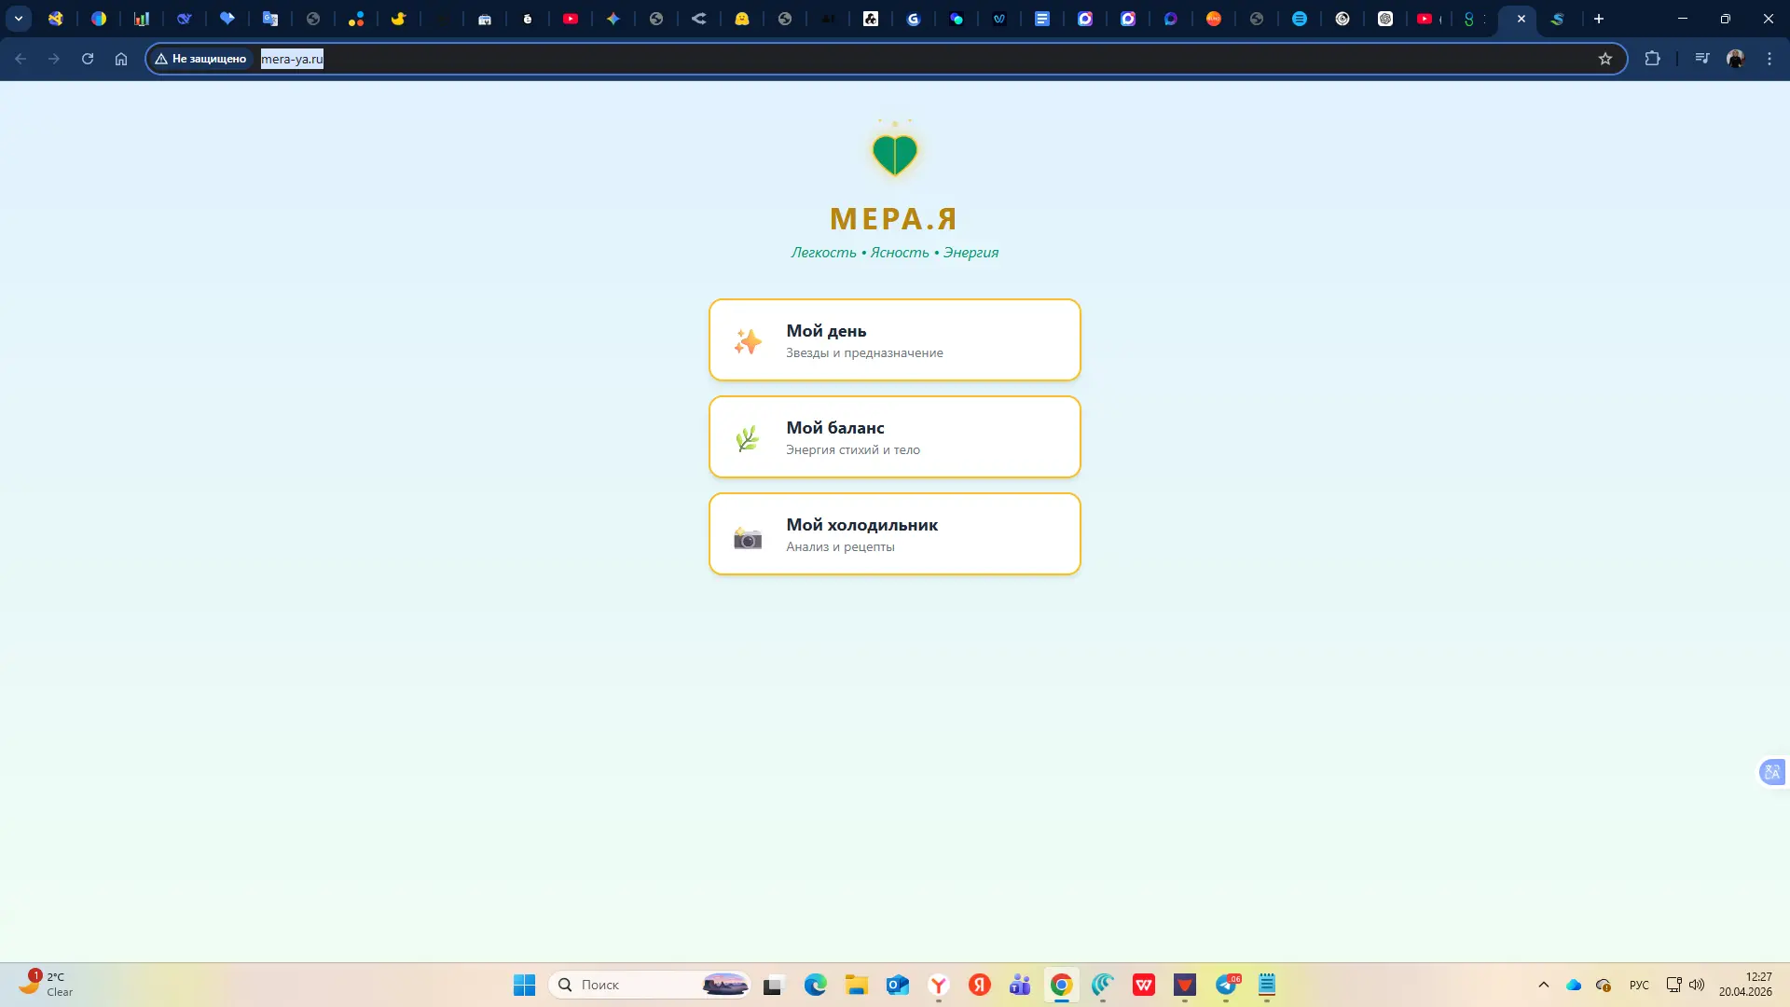Reload the page

click(x=88, y=59)
